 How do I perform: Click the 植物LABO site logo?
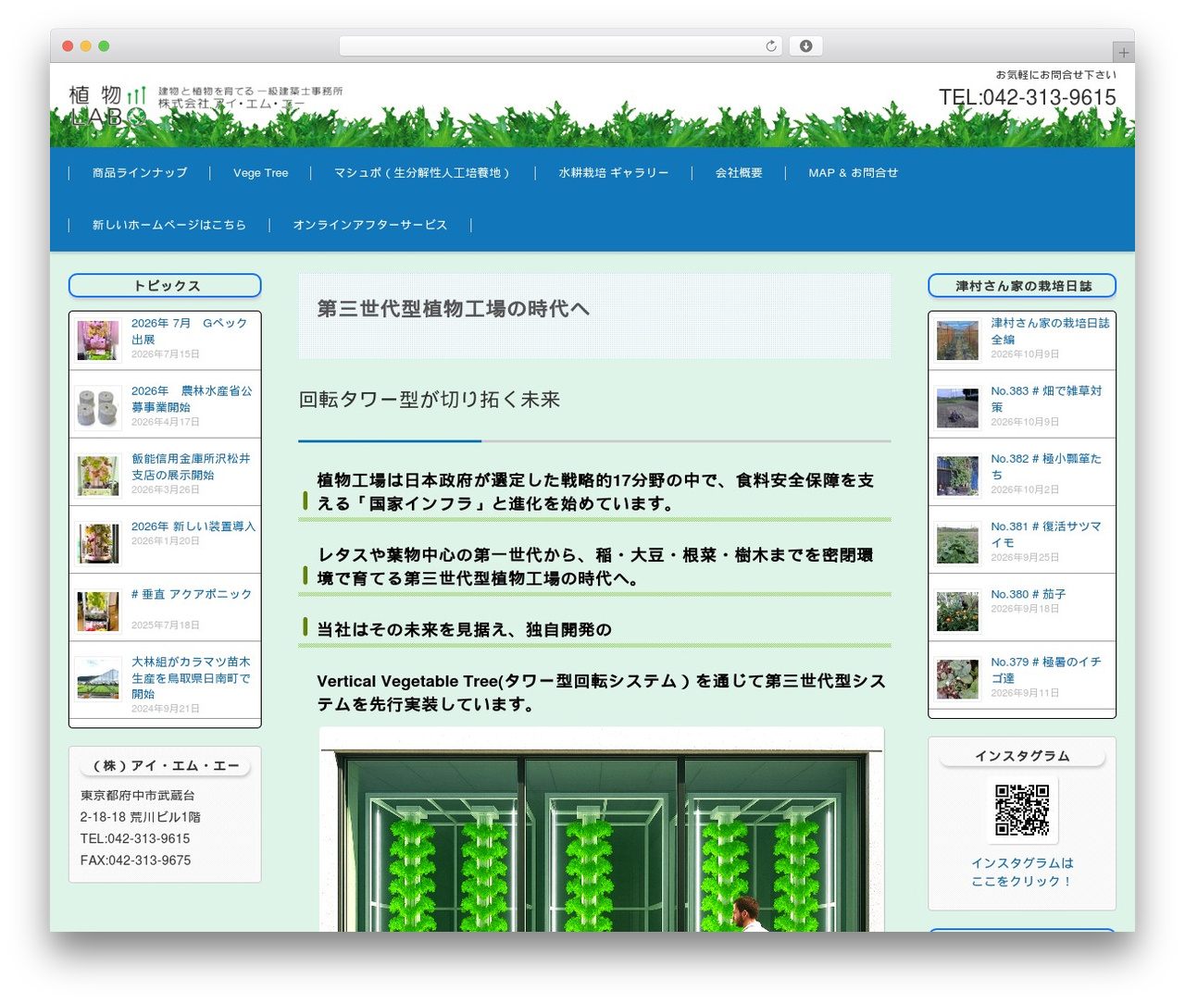pos(108,105)
